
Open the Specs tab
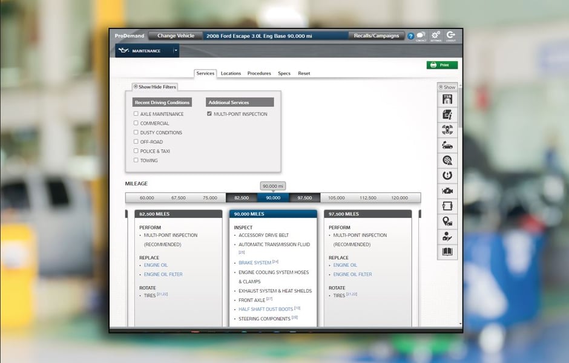point(284,74)
